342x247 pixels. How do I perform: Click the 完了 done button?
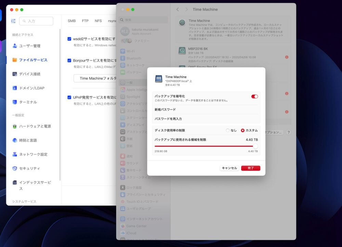point(250,168)
